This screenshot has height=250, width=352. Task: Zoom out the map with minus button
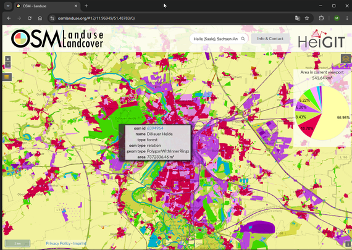8,65
